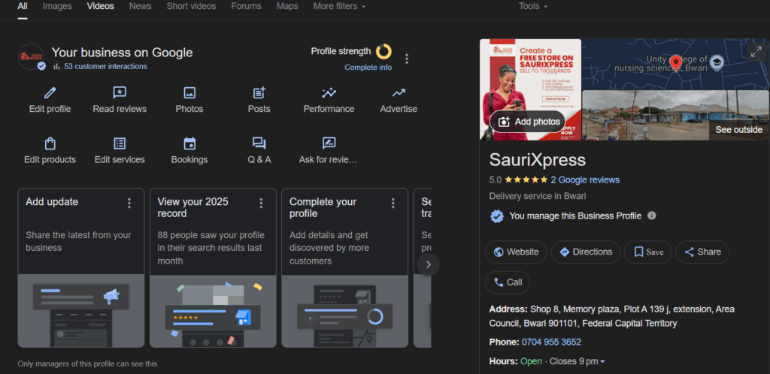Click the map thumbnail near Unity College
770x374 pixels.
click(675, 64)
